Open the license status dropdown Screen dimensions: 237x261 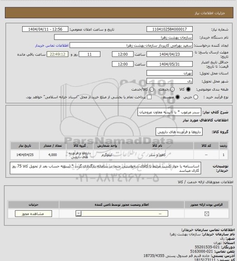(x=122, y=213)
